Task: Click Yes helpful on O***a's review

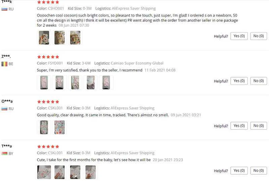Action: tap(239, 126)
